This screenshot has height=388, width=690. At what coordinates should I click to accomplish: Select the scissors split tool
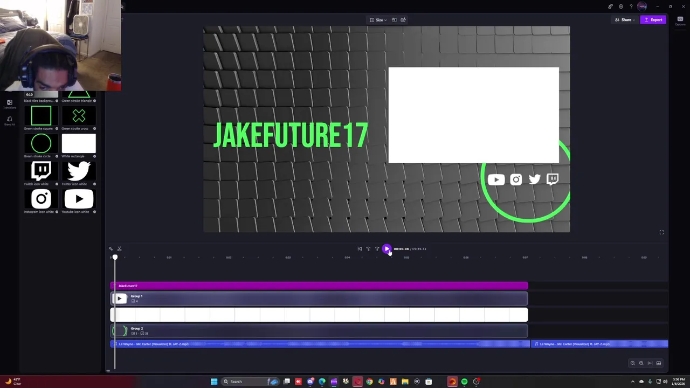point(119,249)
